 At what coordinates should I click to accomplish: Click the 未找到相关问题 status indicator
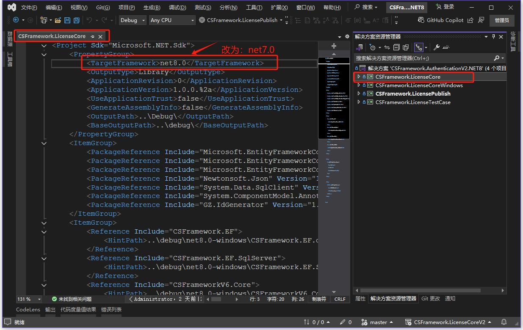[x=72, y=299]
